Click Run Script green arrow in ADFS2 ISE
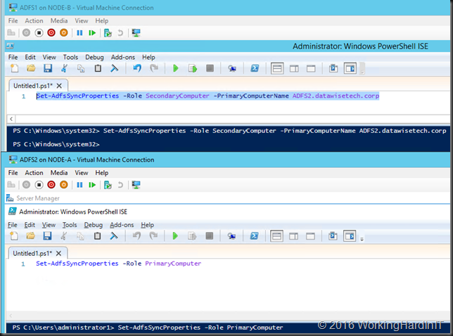The height and width of the screenshot is (336, 453). 174,236
